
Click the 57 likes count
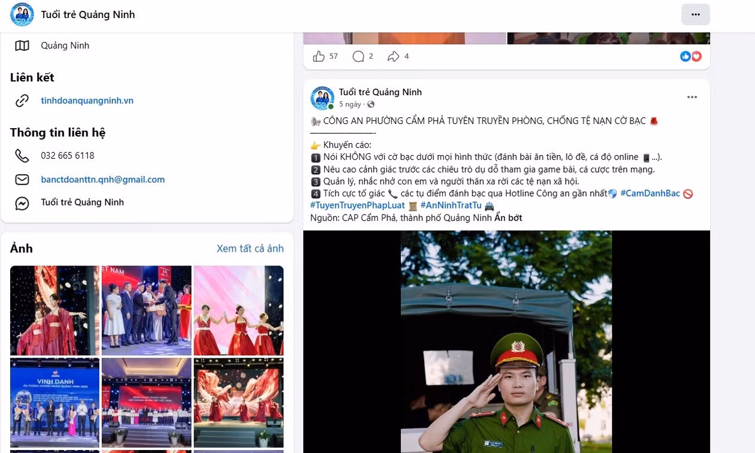[334, 56]
